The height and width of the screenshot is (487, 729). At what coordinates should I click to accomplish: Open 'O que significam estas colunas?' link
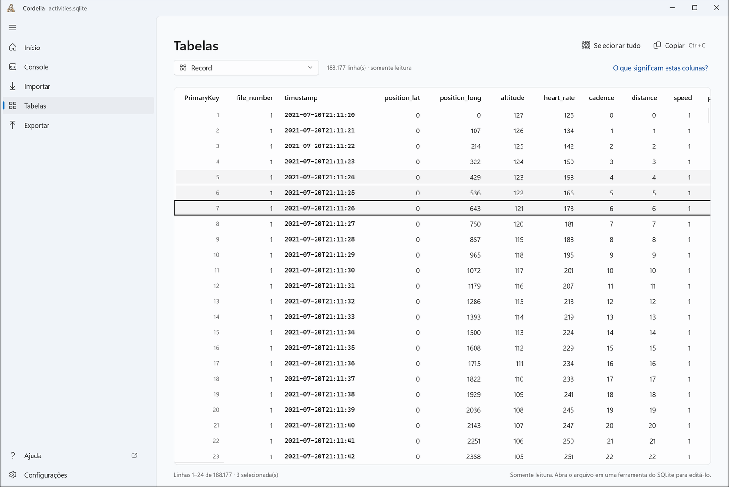(x=660, y=68)
